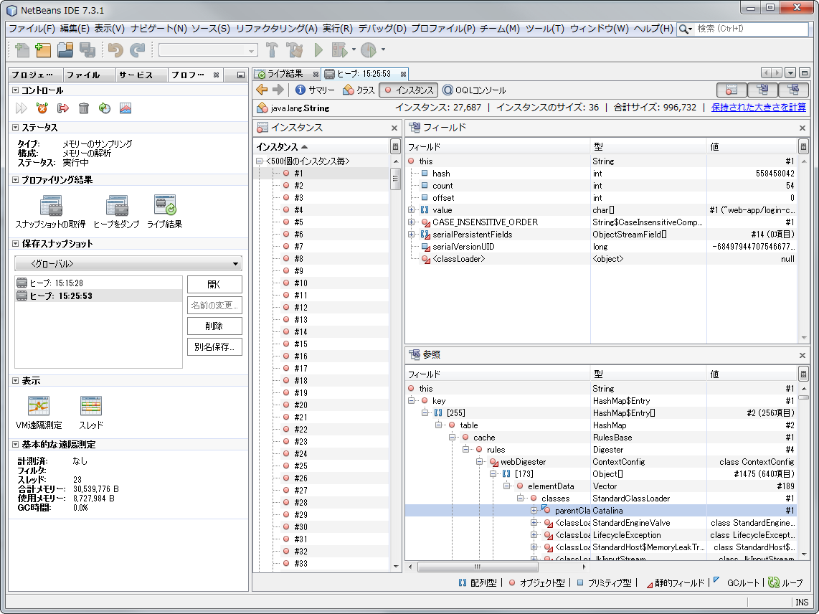Click the run garbage collection icon
Screen dimensions: 819x614
click(105, 108)
